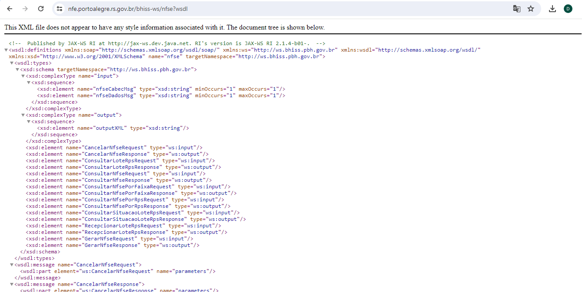The height and width of the screenshot is (292, 582).
Task: Select the ConsultarLoteRpsResponse element line
Action: click(x=123, y=167)
